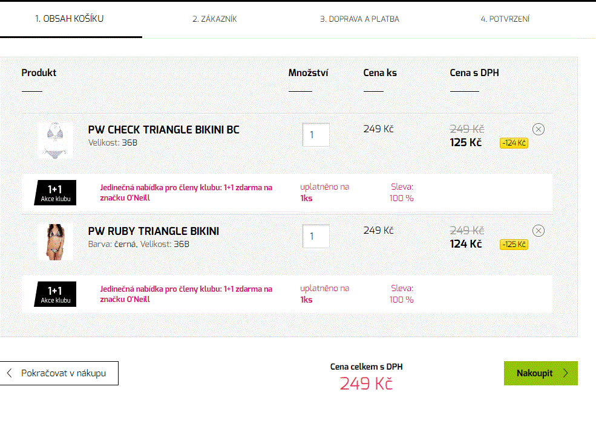Click the first 1+1 Akce klubu badge
596x424 pixels.
(55, 193)
